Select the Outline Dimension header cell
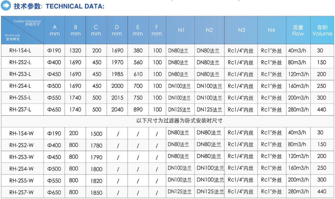Viewport: 335px width, 199px height. (22, 30)
